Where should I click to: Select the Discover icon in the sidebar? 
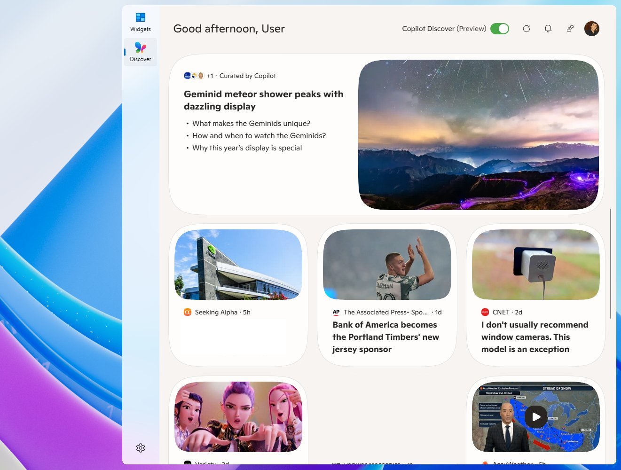(140, 47)
